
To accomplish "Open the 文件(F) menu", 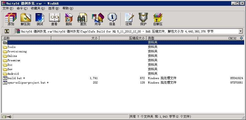I will (8, 8).
